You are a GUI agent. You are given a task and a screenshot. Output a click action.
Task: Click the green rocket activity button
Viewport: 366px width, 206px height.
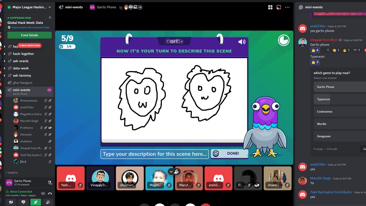point(36,202)
